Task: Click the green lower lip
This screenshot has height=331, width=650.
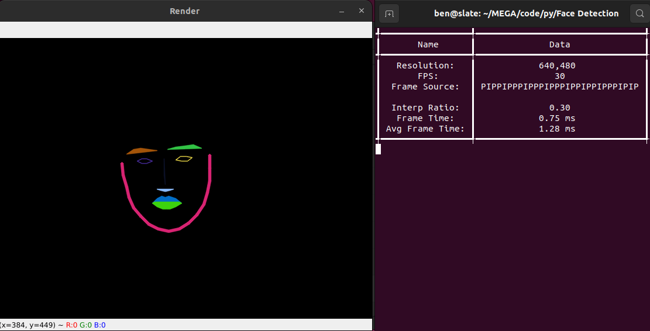Action: click(167, 205)
